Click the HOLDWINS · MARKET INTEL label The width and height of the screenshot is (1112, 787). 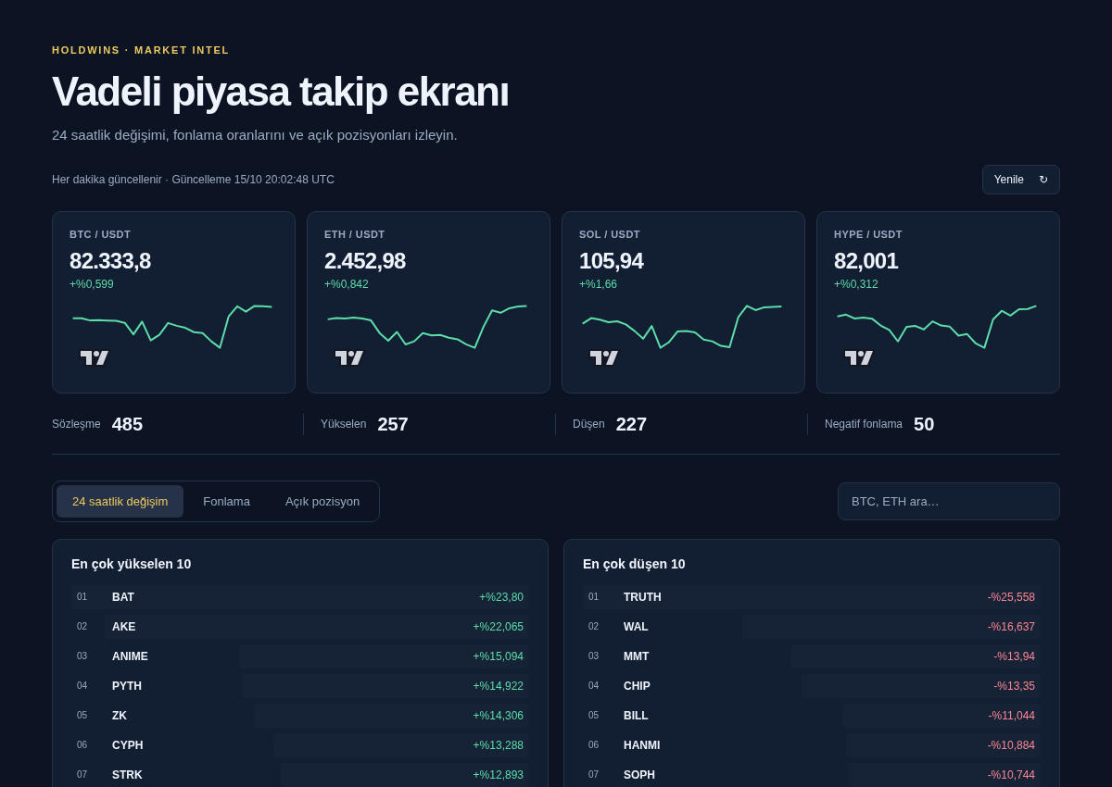point(141,50)
